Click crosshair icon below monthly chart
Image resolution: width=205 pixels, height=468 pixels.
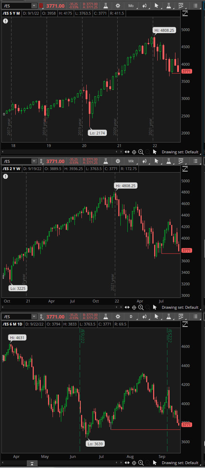coord(134,152)
